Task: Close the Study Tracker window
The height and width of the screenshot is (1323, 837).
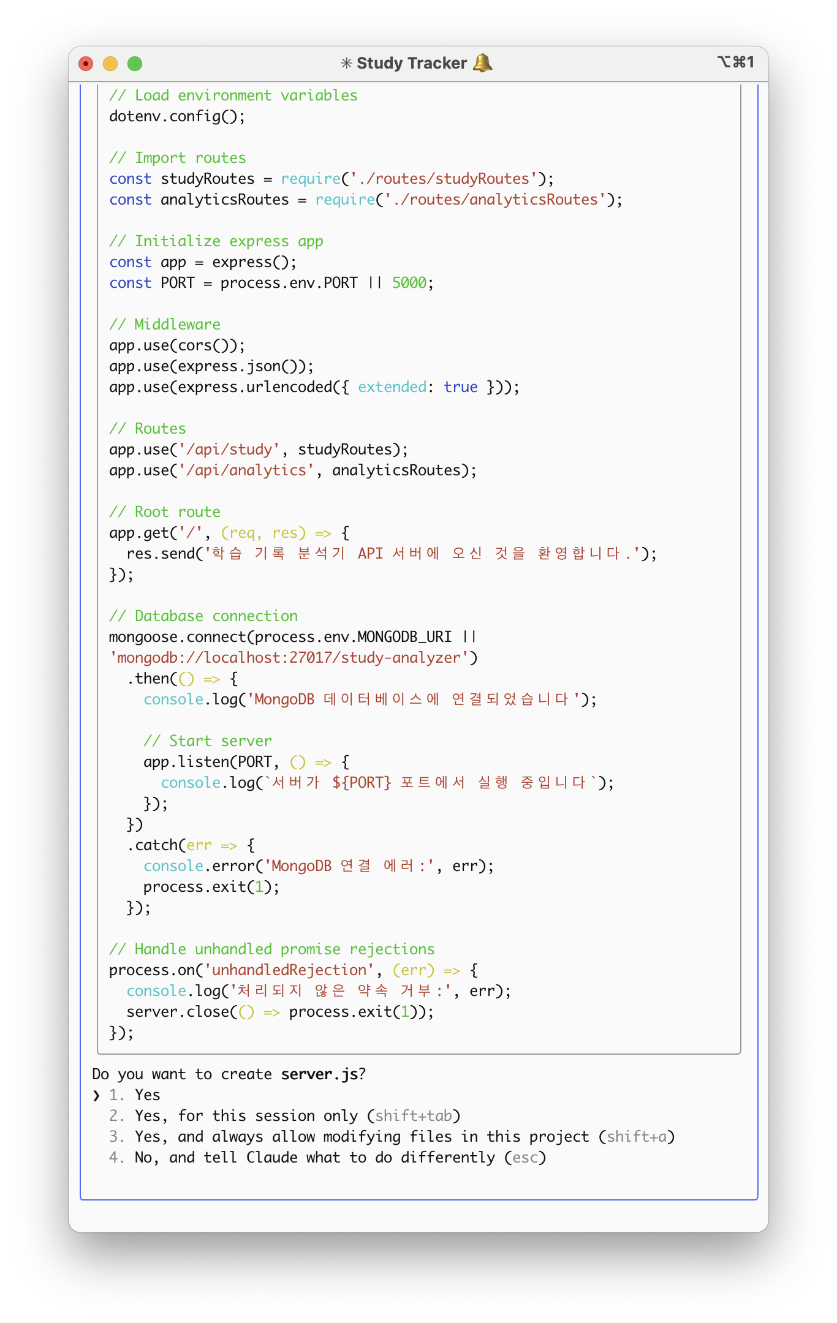Action: pos(86,63)
